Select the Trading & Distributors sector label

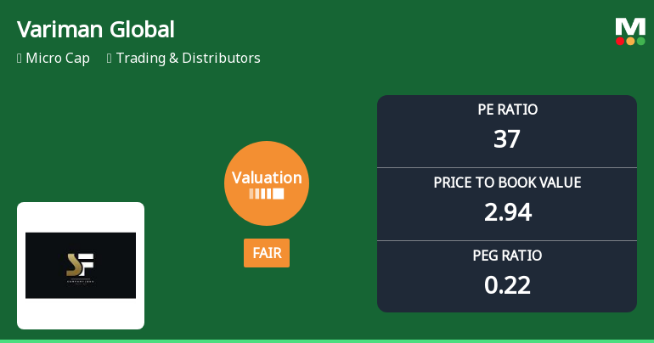pos(188,59)
